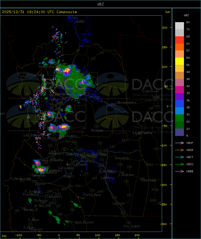Screen dimensions: 201x239
Task: Click the 'VBCT' legend label
Action: pyautogui.click(x=190, y=157)
